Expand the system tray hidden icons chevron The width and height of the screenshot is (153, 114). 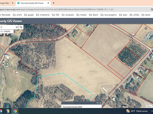152,111
